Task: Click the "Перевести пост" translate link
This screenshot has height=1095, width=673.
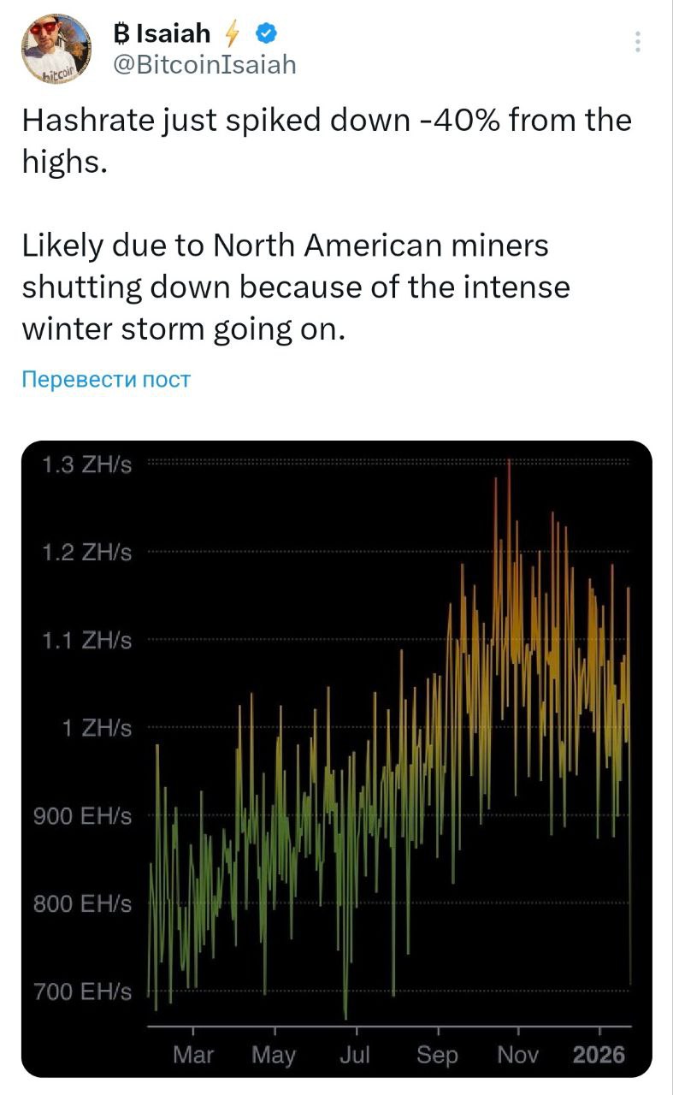Action: coord(105,379)
